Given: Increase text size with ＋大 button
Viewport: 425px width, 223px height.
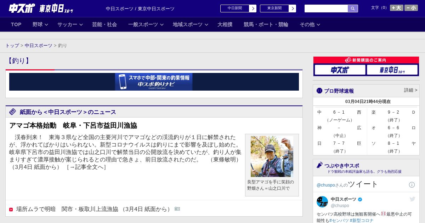Looking at the screenshot, I should pyautogui.click(x=397, y=8).
